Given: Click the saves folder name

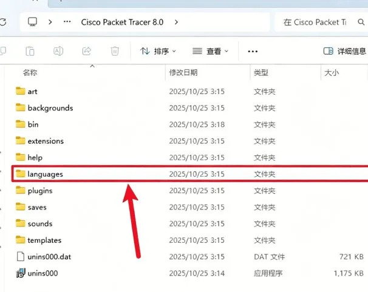Looking at the screenshot, I should [37, 208].
